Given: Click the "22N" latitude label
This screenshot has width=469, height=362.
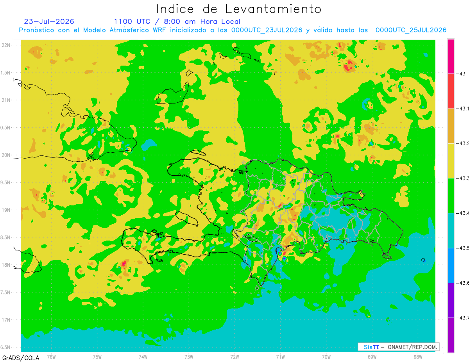Looking at the screenshot, I should click(6, 45).
